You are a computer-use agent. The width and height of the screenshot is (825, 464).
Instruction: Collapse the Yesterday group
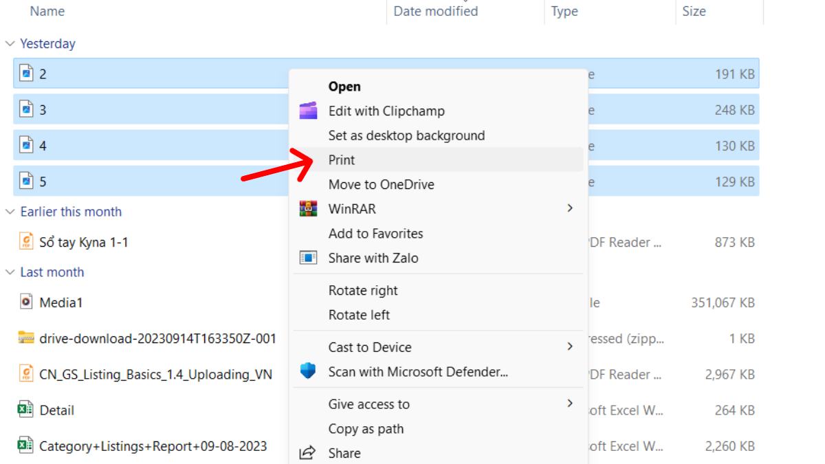pyautogui.click(x=10, y=44)
